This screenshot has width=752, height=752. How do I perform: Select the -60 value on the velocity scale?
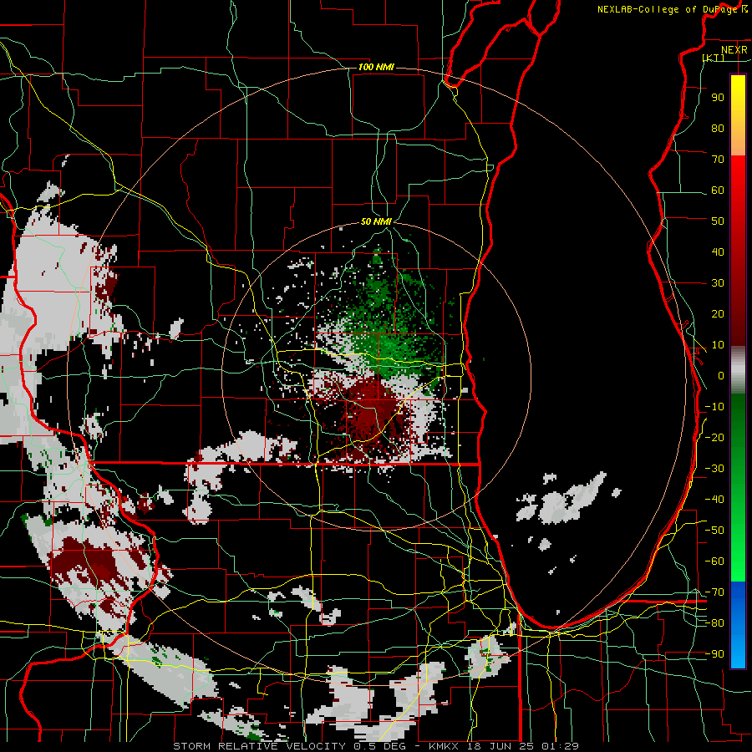(x=714, y=561)
